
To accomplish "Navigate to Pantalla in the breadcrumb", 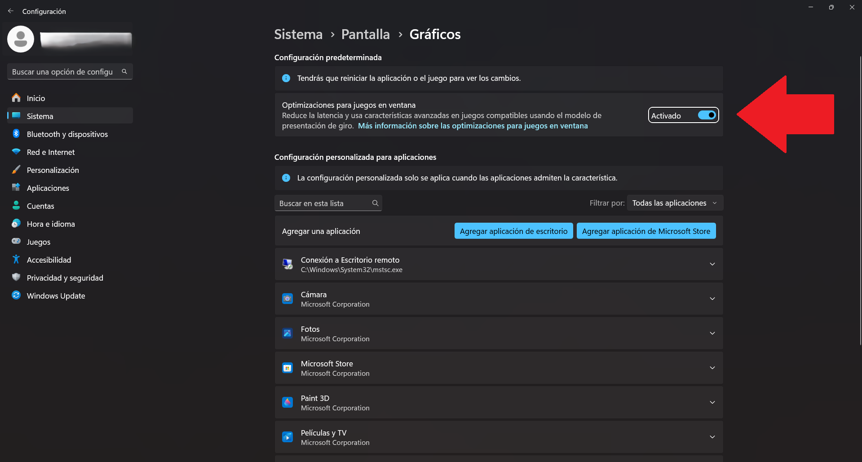I will 365,34.
